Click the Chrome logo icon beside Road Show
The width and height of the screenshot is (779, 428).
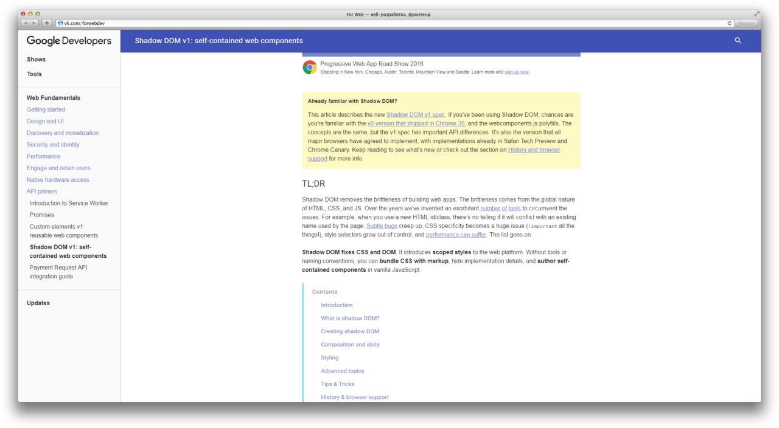click(x=309, y=67)
